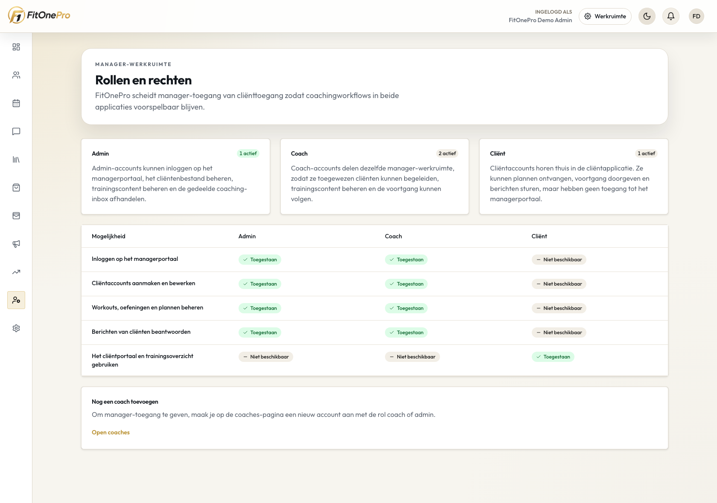Open the clients (people) sidebar icon
The width and height of the screenshot is (717, 503).
(x=16, y=75)
